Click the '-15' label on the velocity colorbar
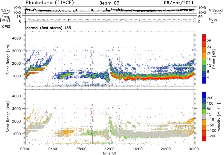 211,120
